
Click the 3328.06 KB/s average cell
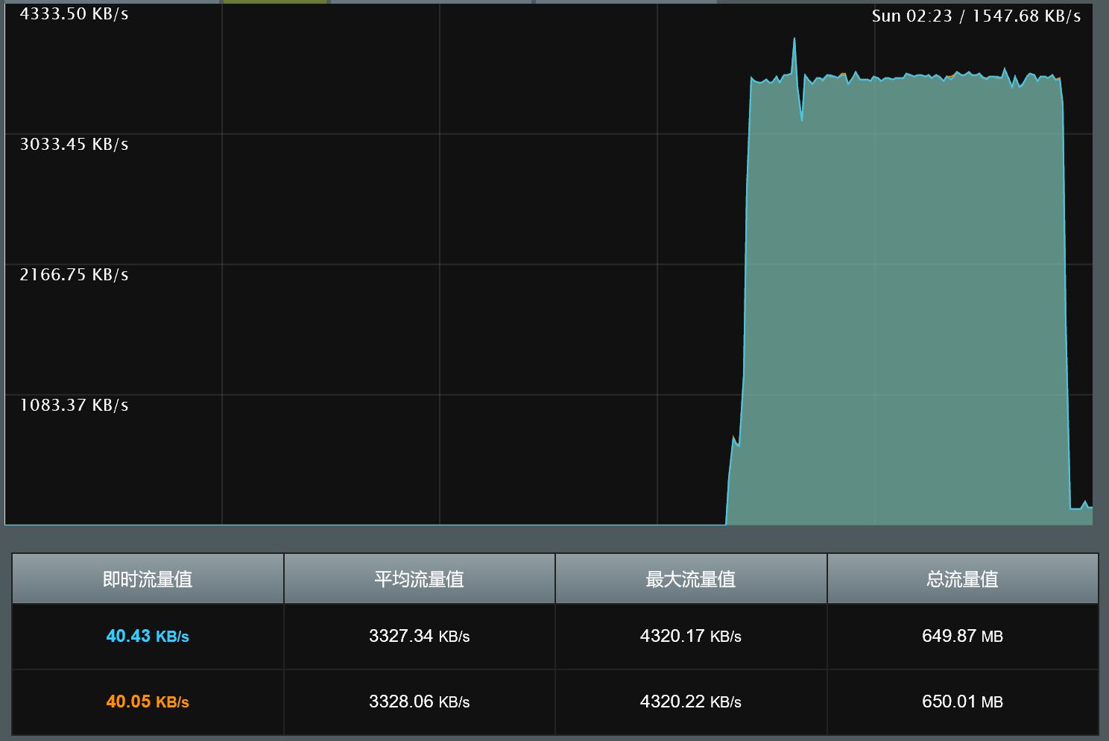(x=419, y=701)
